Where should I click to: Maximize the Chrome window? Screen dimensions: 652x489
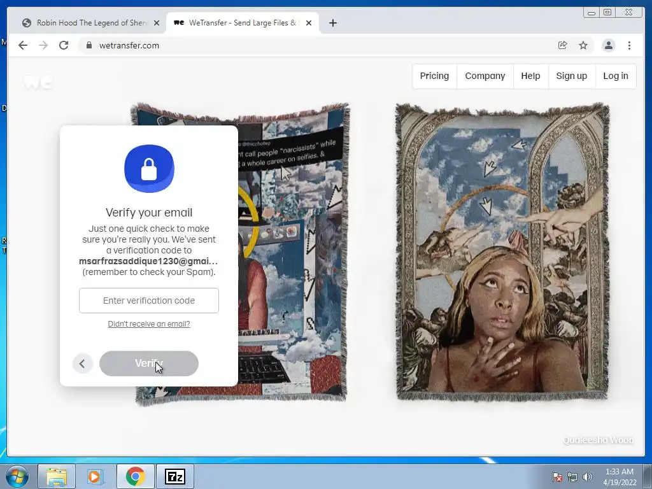pyautogui.click(x=607, y=13)
